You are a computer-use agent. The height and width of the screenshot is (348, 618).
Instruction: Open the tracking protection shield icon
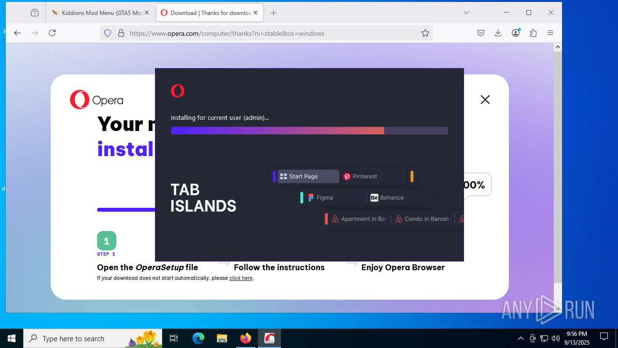pos(108,33)
